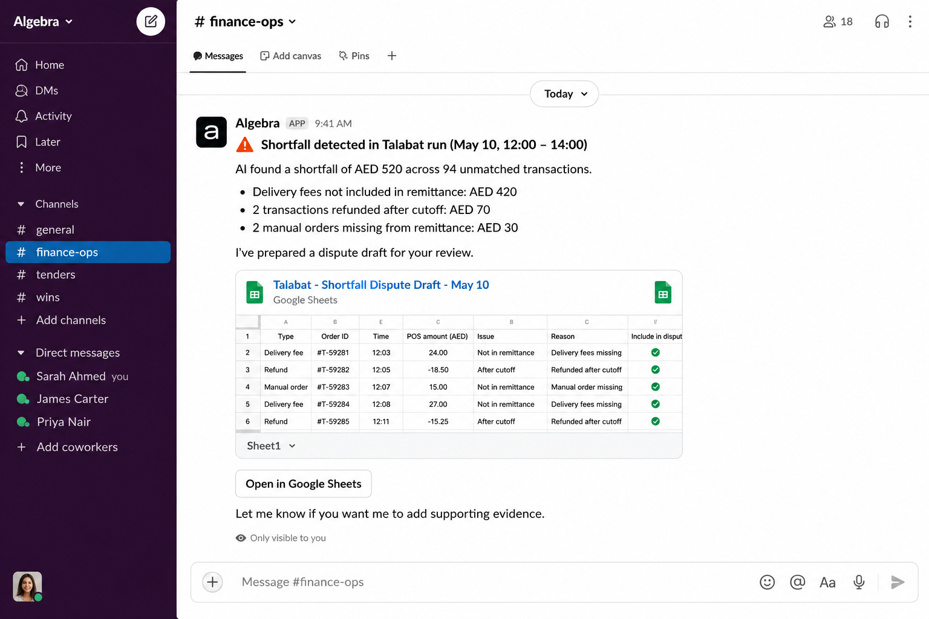Click the mention @ icon
Screen dimensions: 929x619
pyautogui.click(x=798, y=582)
